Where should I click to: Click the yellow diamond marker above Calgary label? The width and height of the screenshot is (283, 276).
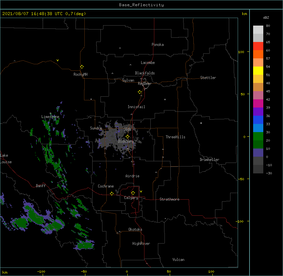(133, 193)
